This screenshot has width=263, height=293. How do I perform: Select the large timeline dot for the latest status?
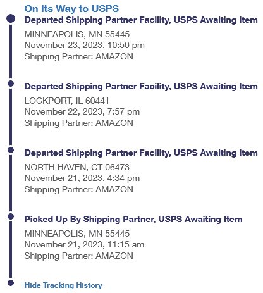tap(11, 18)
